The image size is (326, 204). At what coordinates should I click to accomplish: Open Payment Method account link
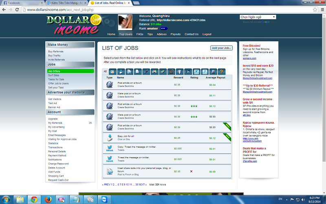[x=57, y=156]
